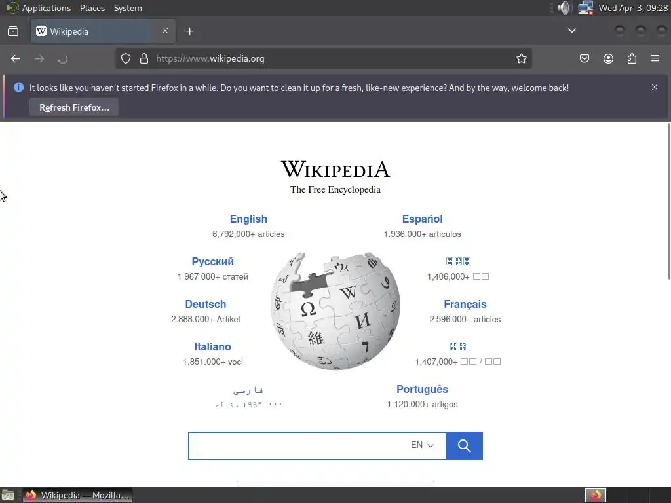
Task: Click the Refresh Firefox… button
Action: [74, 107]
